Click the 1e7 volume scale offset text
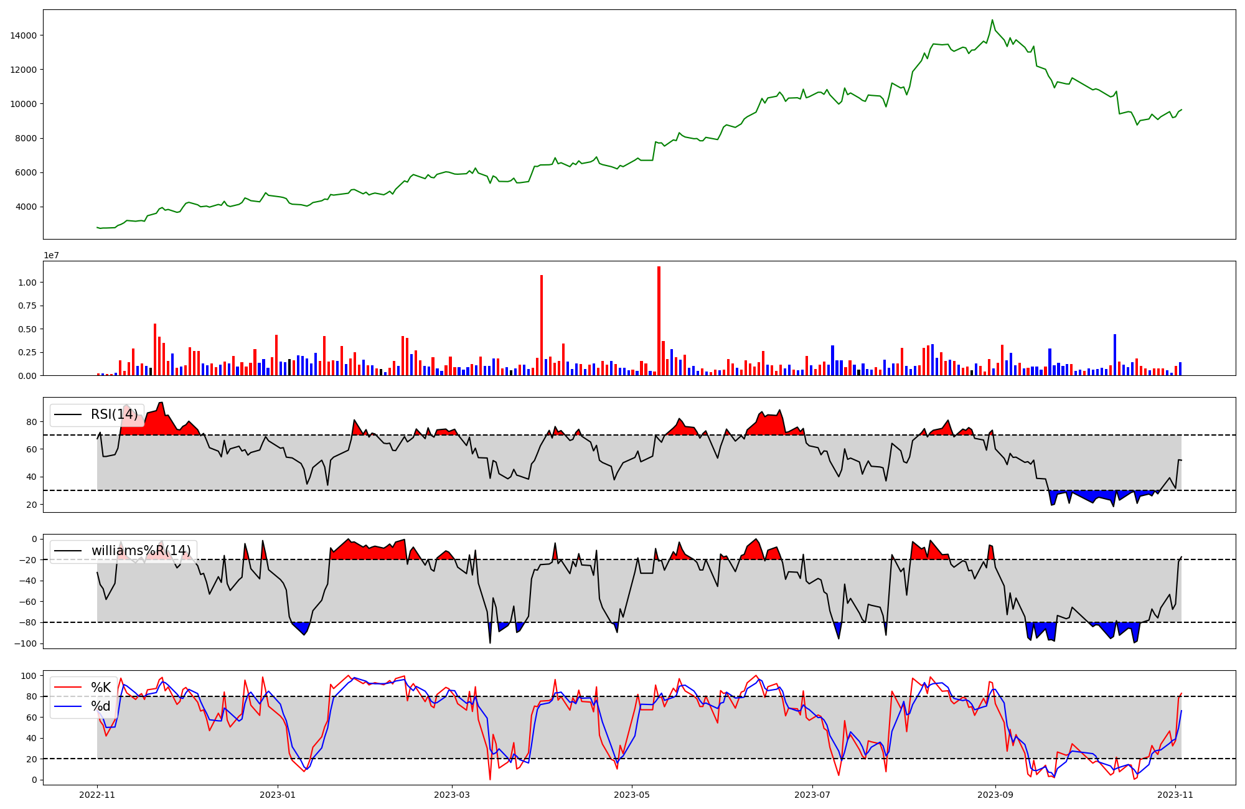 click(x=51, y=255)
